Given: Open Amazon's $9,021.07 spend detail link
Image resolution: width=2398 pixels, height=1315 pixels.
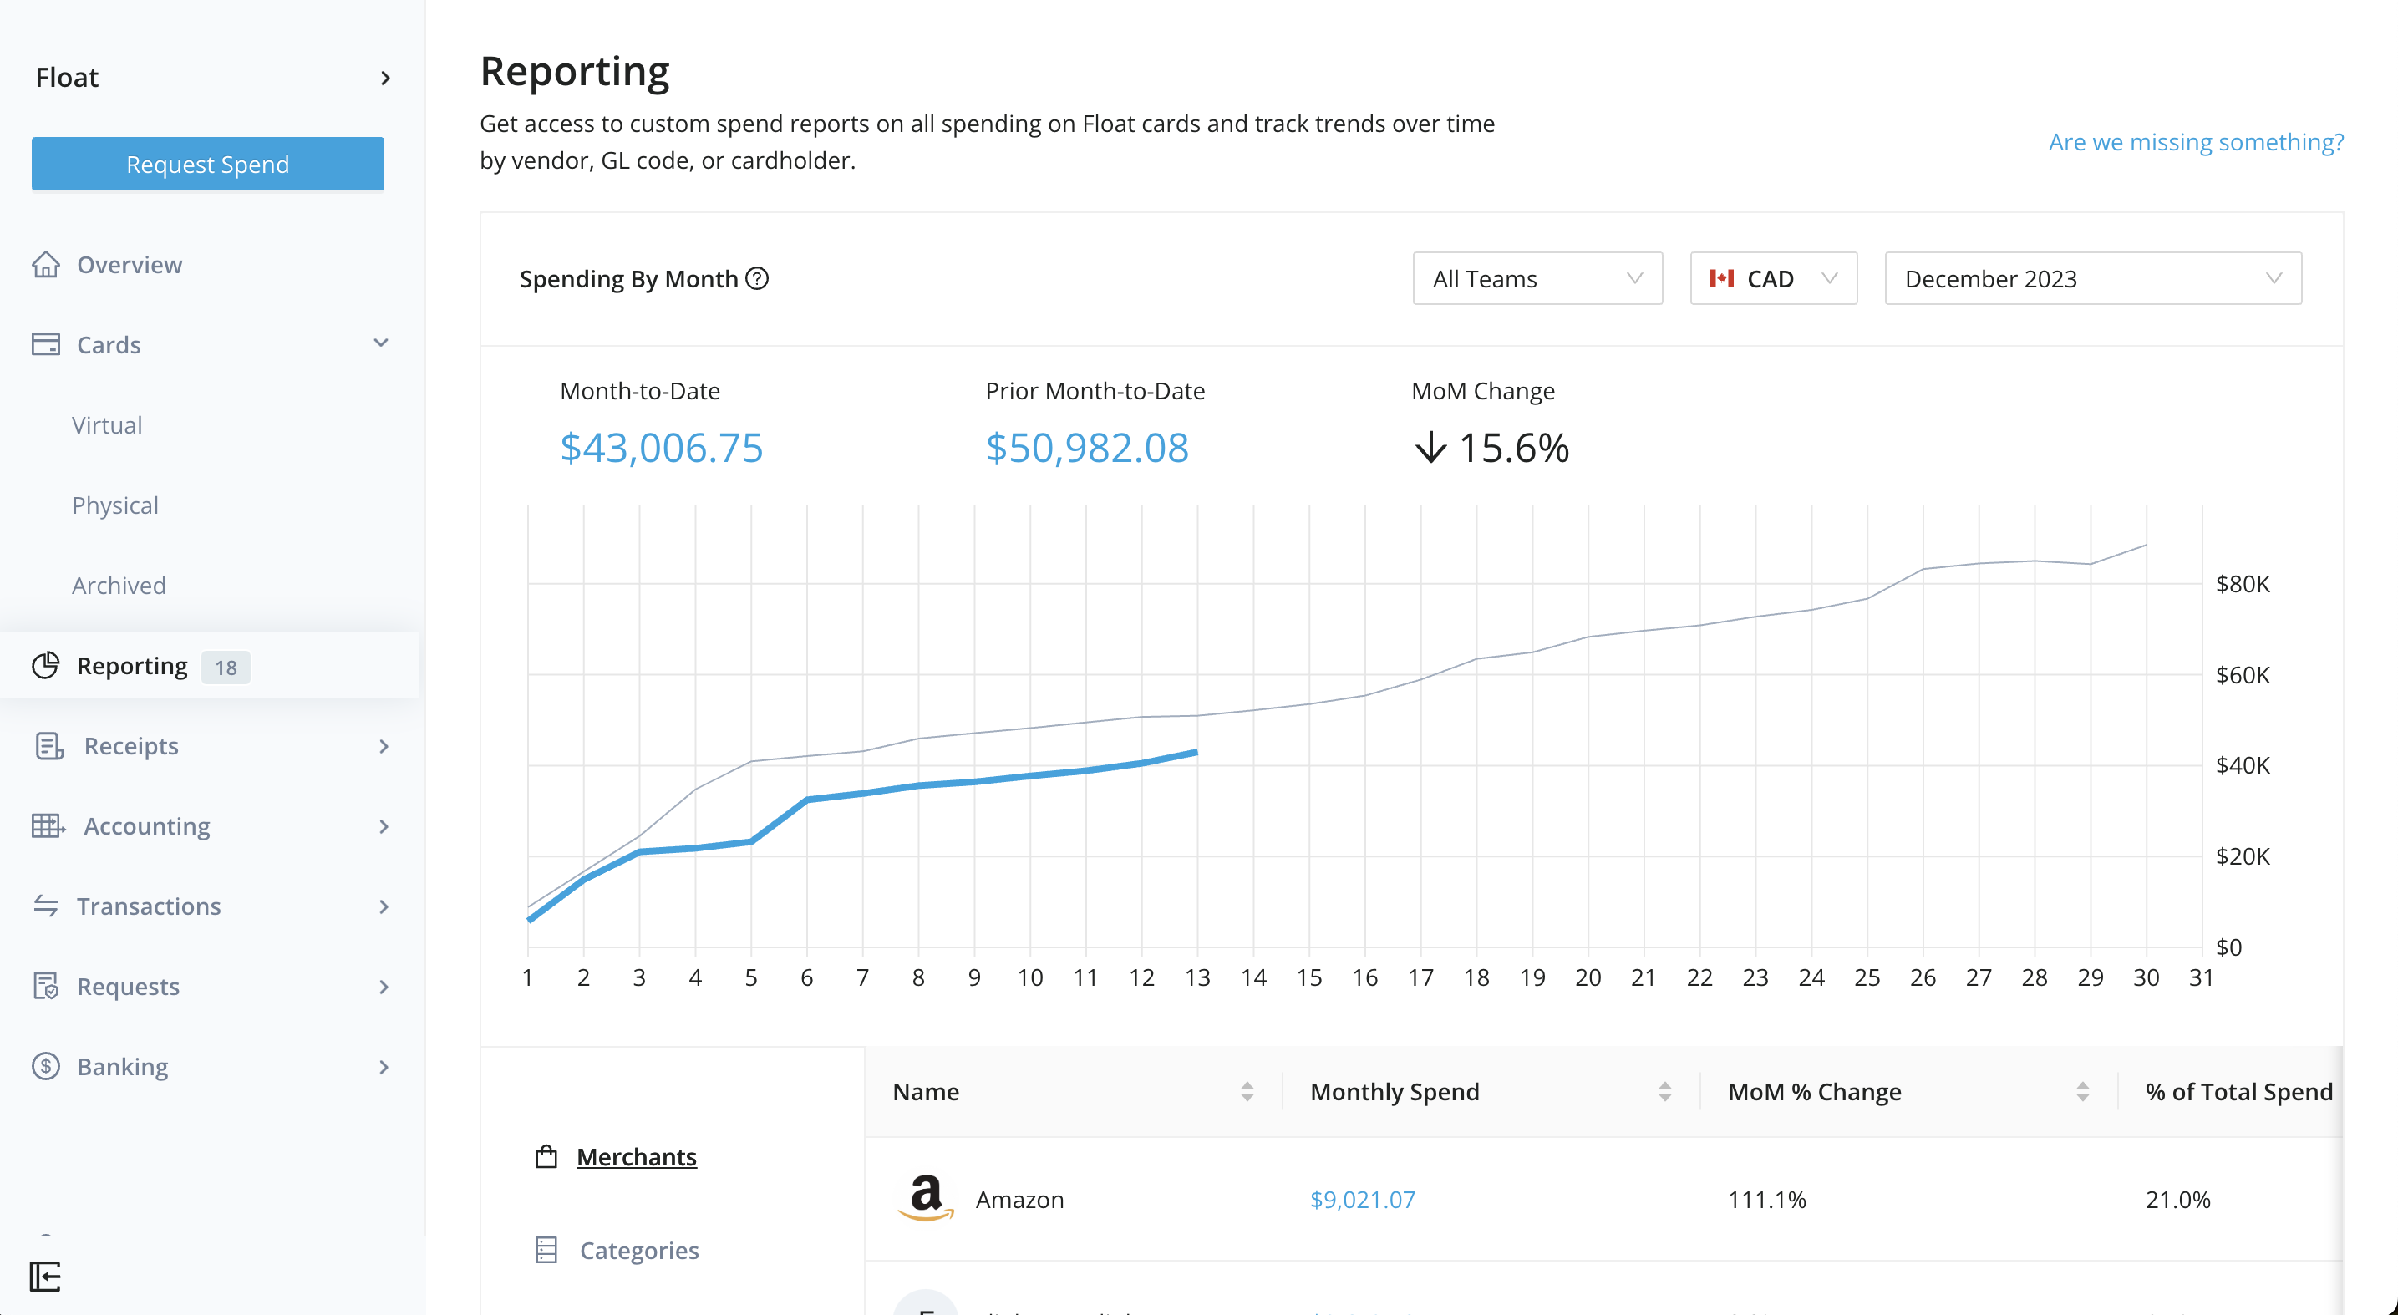Looking at the screenshot, I should tap(1362, 1200).
